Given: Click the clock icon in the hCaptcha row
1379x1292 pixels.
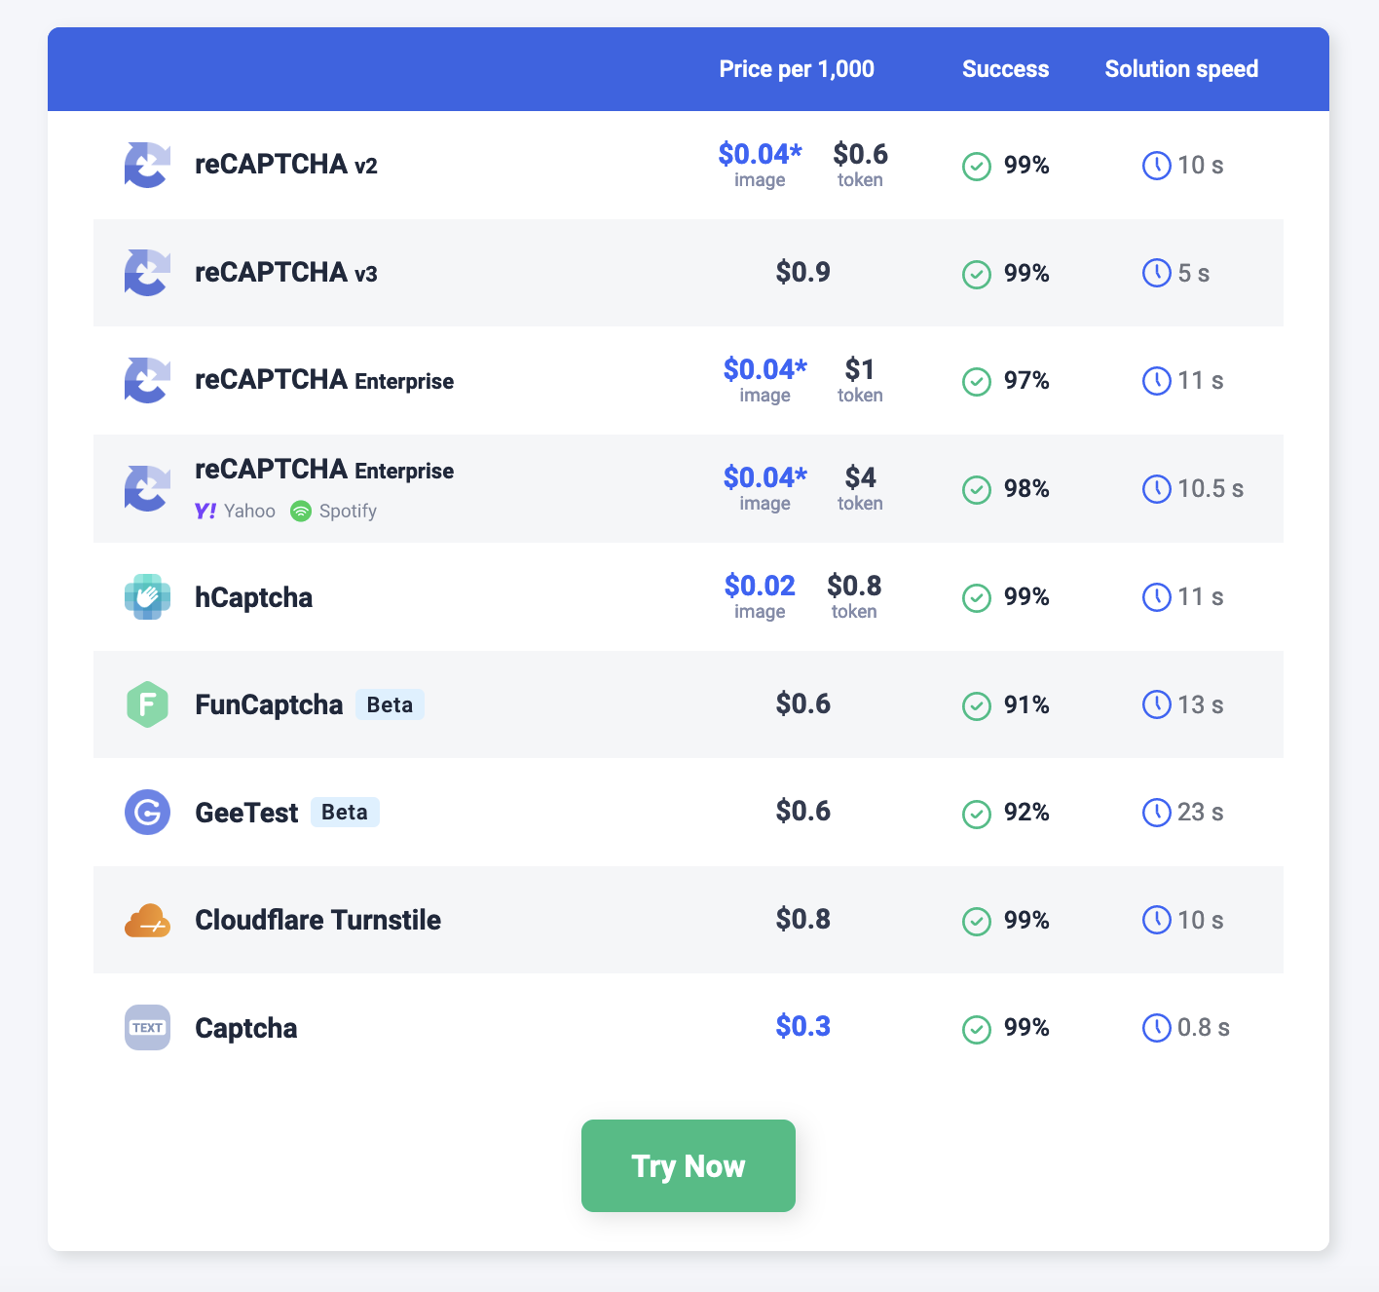Looking at the screenshot, I should (x=1156, y=596).
